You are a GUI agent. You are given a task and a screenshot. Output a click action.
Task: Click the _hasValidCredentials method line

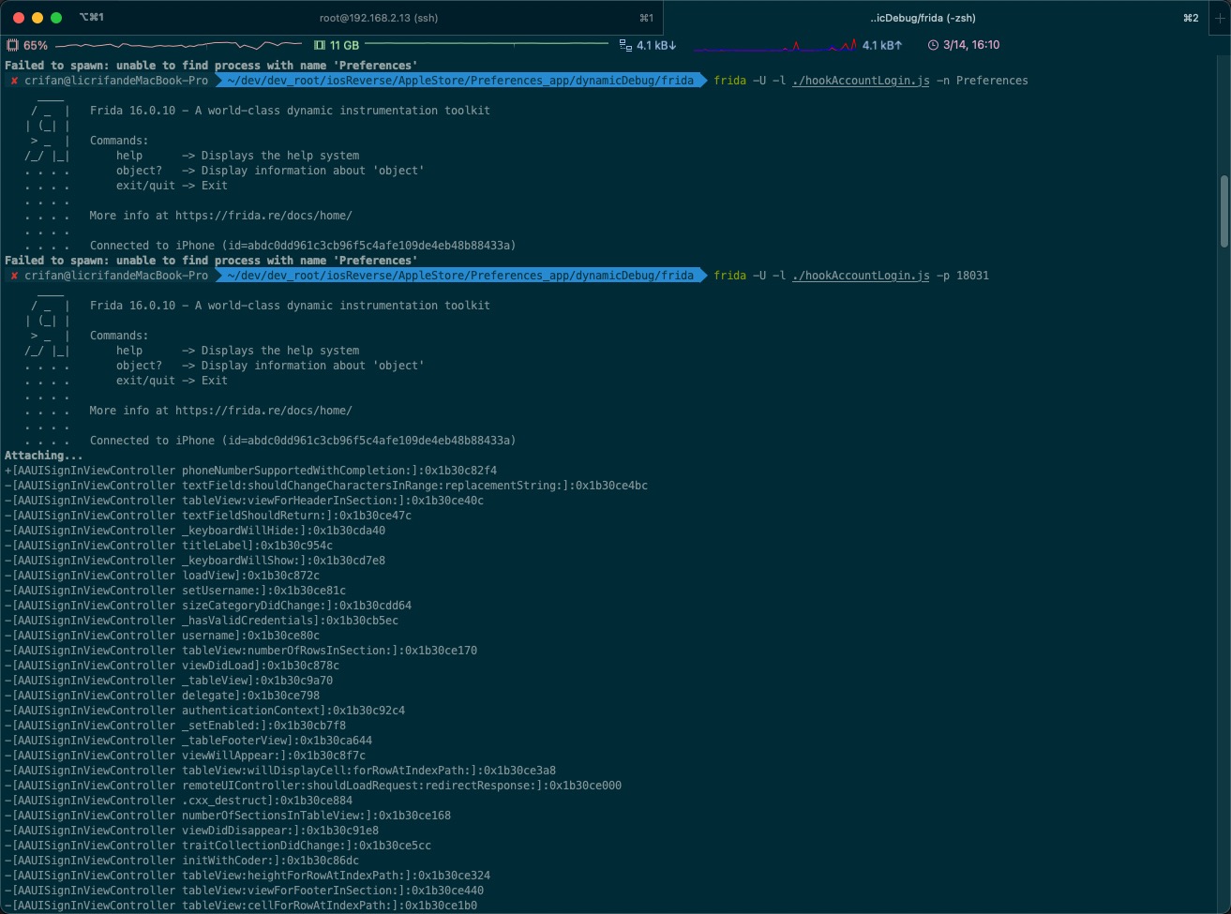pos(202,621)
